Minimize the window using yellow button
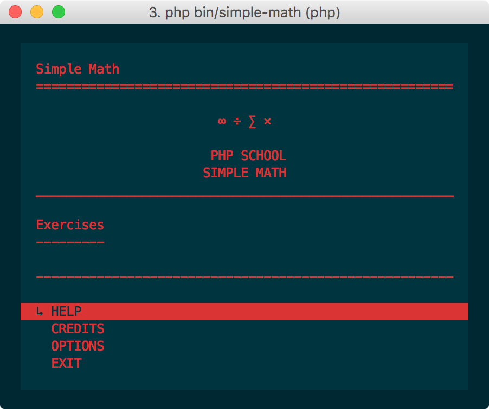 37,12
